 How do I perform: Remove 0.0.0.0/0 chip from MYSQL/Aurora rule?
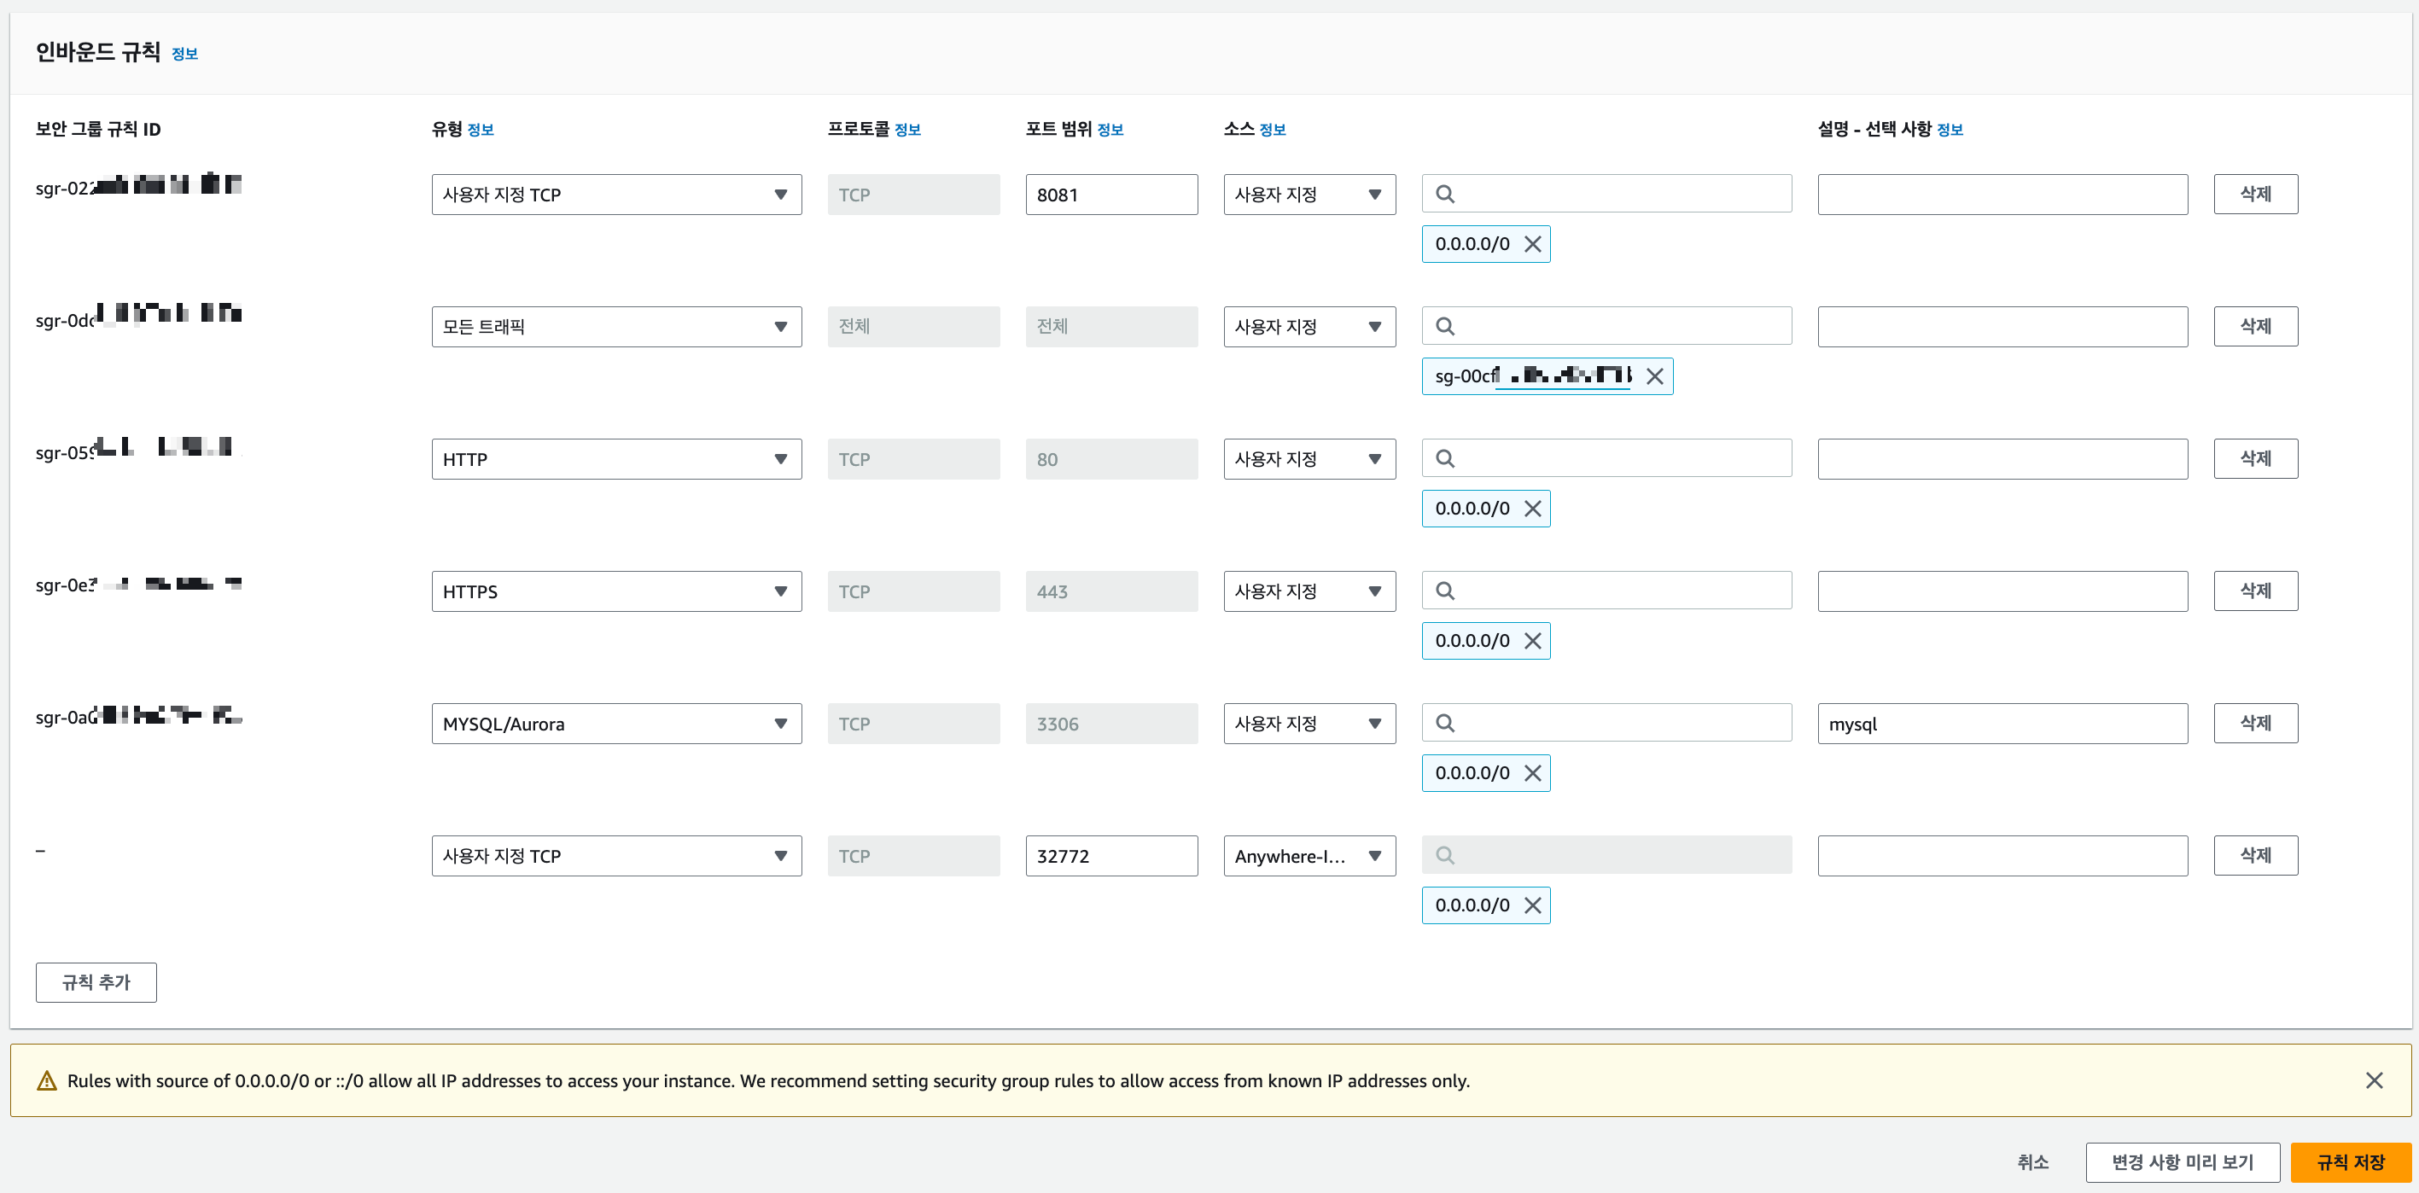click(1532, 773)
